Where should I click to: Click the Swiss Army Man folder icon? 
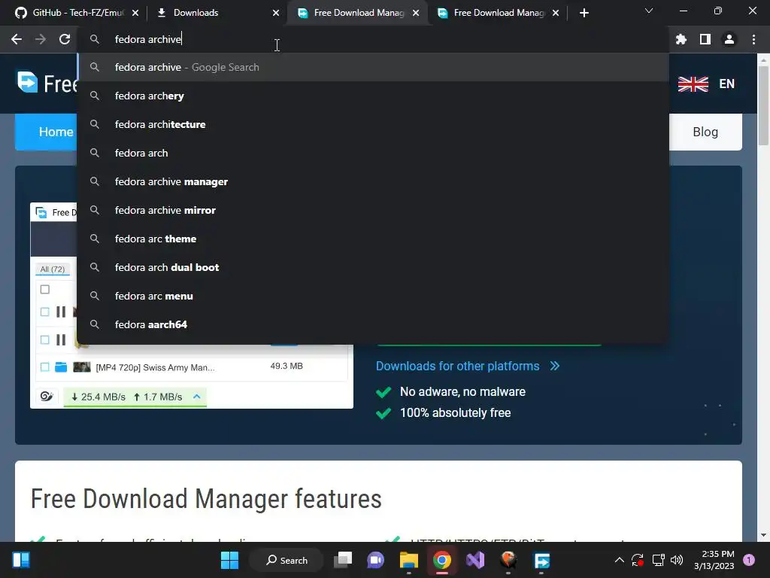pyautogui.click(x=61, y=367)
